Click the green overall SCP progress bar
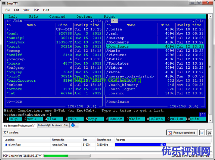 (67, 156)
